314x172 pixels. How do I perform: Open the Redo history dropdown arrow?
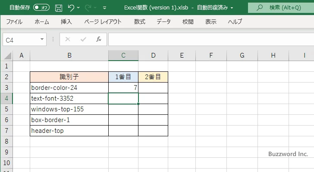pyautogui.click(x=95, y=8)
